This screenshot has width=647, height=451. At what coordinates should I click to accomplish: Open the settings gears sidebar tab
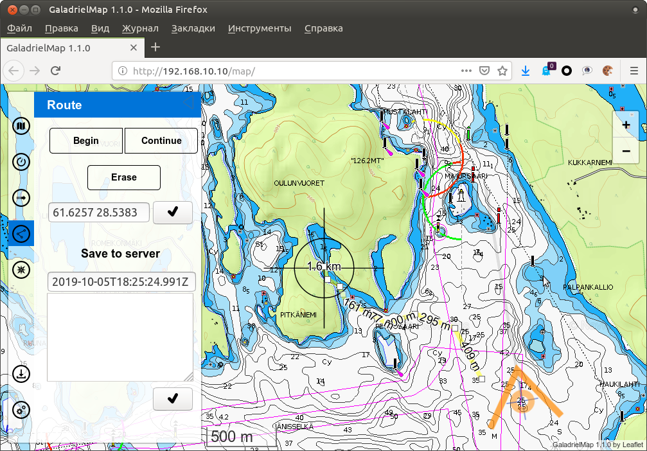21,410
